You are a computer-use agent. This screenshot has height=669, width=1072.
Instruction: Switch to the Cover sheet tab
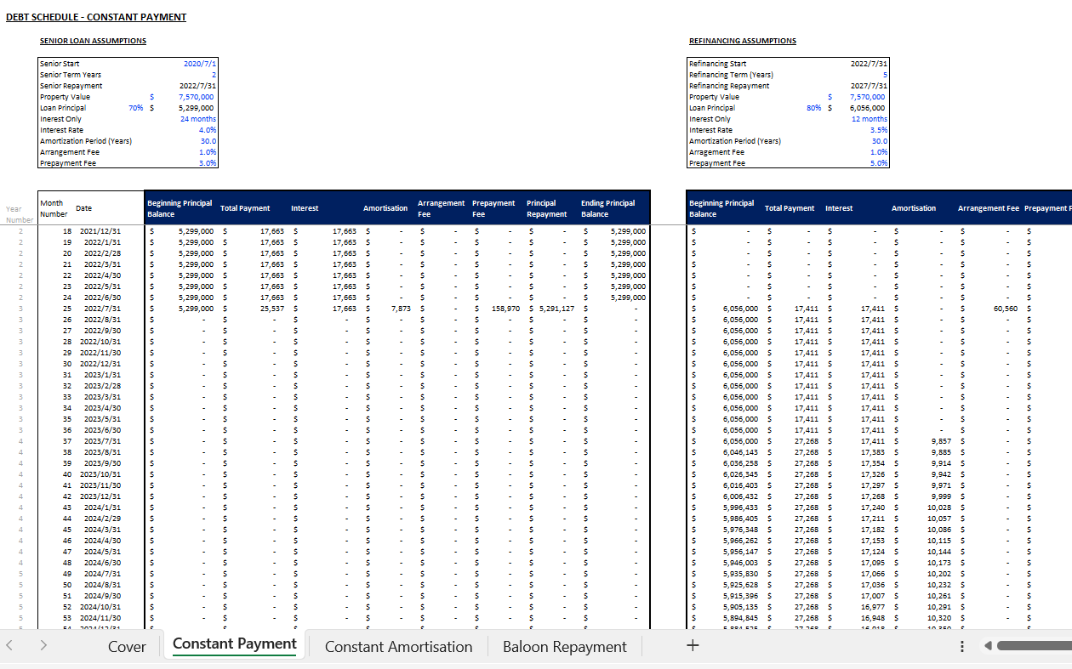click(127, 647)
